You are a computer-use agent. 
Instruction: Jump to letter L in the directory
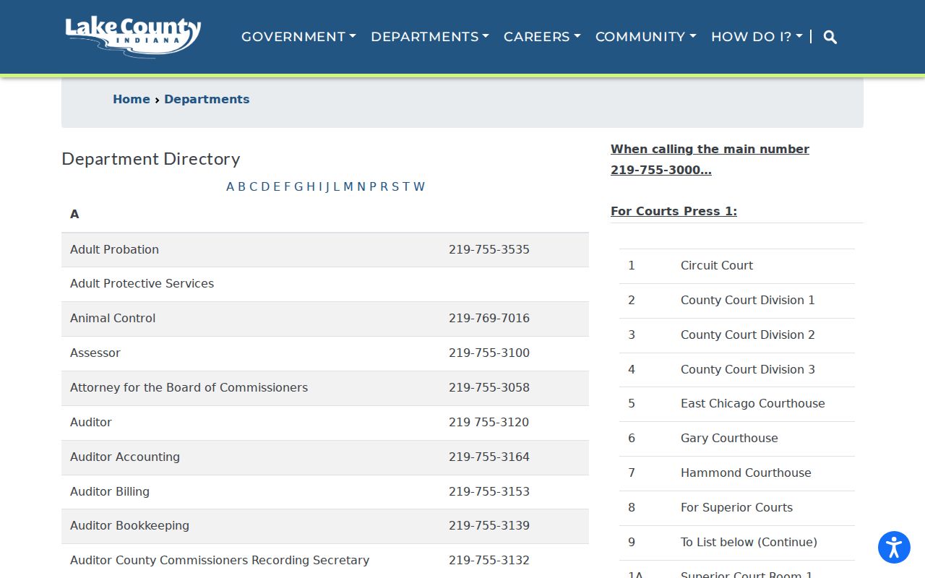tap(337, 187)
